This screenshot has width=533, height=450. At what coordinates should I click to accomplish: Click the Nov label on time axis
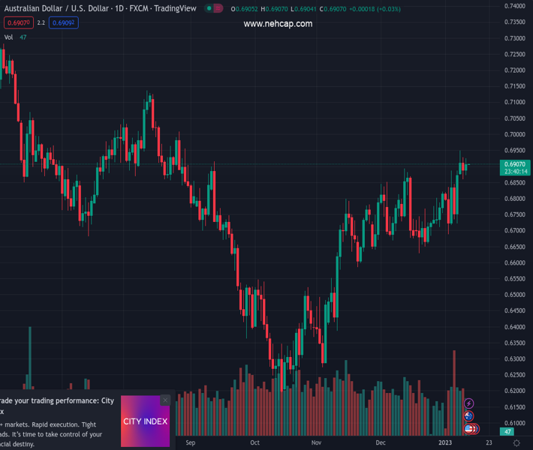click(x=316, y=443)
